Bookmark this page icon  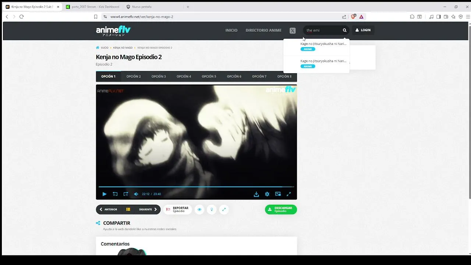(96, 17)
